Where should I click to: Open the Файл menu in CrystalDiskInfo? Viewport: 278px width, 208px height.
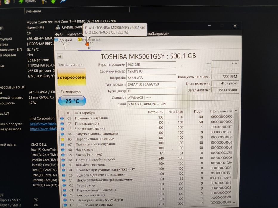pos(59,34)
